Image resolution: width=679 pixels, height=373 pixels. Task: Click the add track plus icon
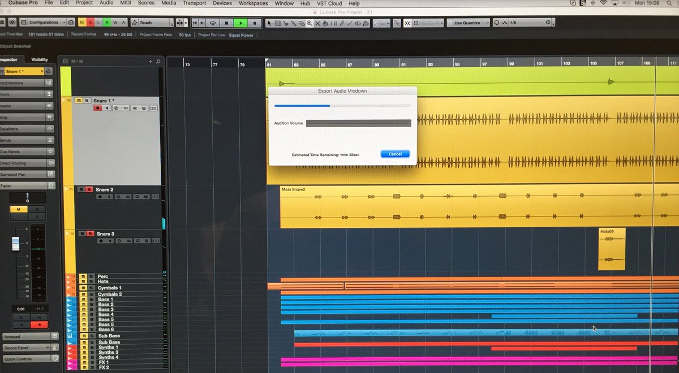150,61
